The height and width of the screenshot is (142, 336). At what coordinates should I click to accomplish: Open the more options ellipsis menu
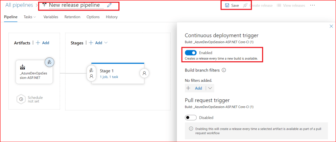point(312,6)
